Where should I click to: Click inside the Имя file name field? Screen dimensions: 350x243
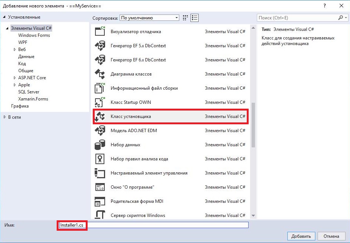point(154,225)
